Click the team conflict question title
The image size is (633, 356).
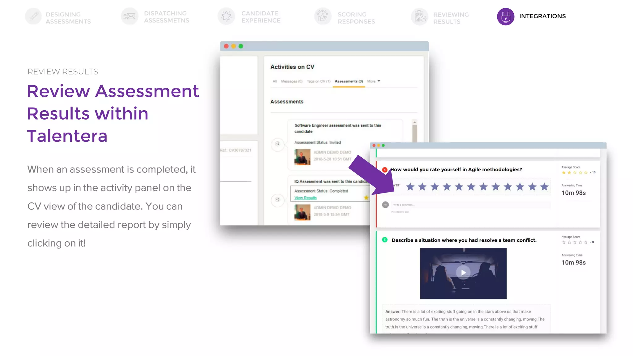pyautogui.click(x=464, y=240)
